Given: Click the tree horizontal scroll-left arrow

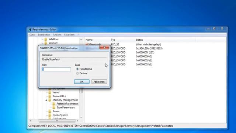Looking at the screenshot, I should [x=30, y=121].
